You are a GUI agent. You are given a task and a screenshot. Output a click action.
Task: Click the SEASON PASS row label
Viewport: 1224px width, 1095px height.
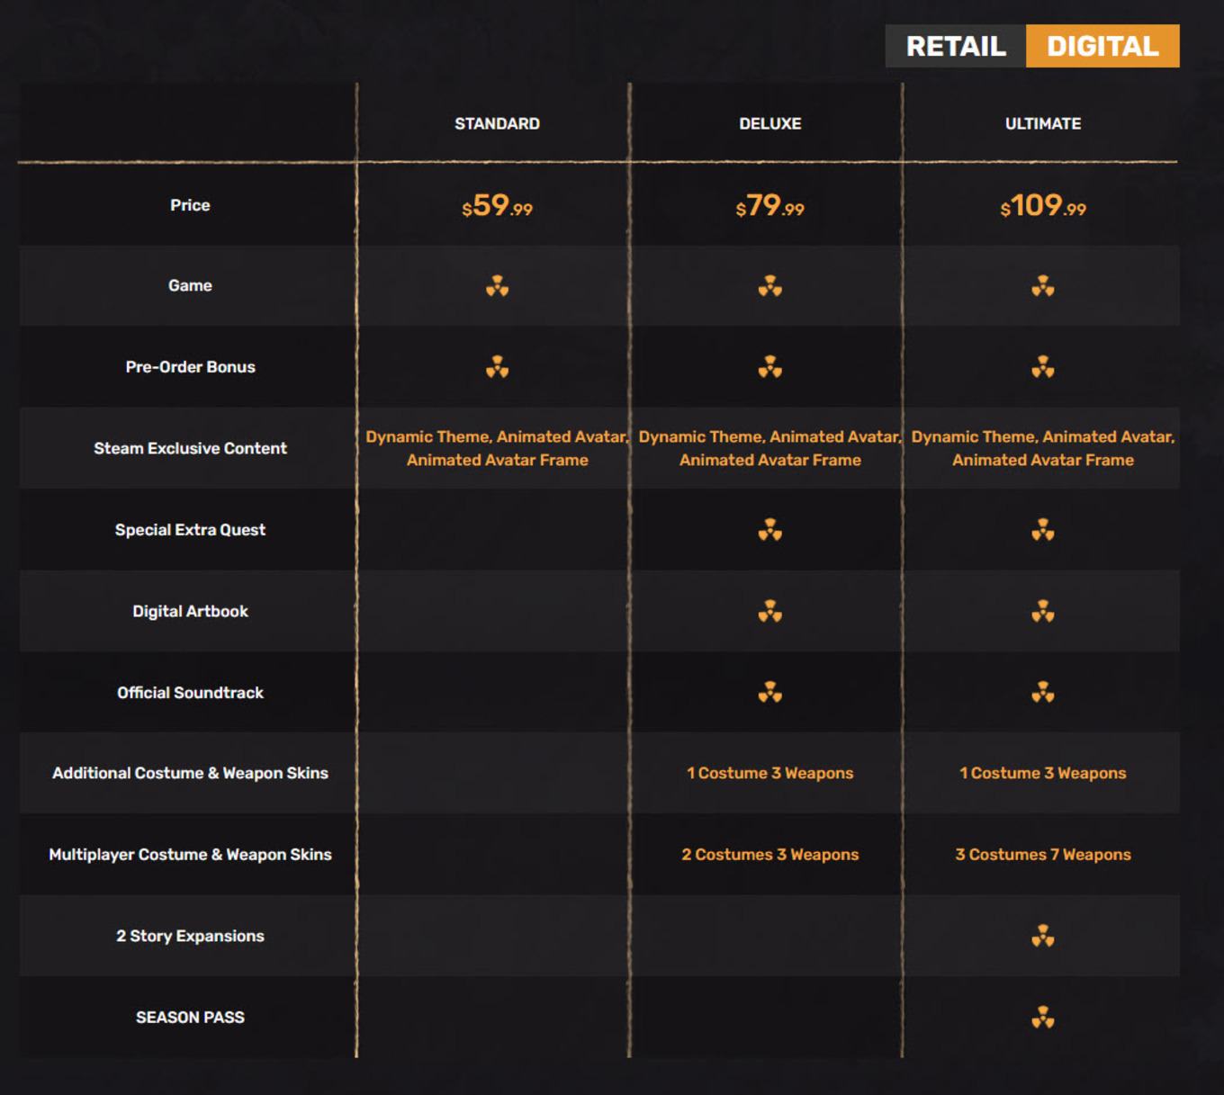pos(190,1018)
